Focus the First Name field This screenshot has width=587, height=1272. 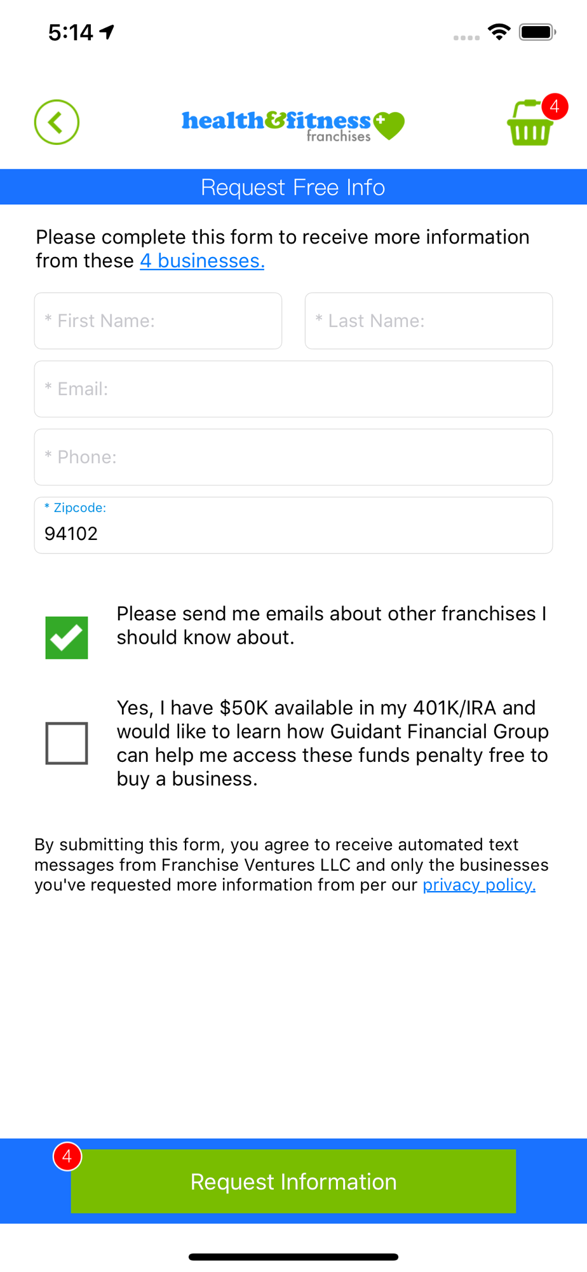tap(158, 321)
